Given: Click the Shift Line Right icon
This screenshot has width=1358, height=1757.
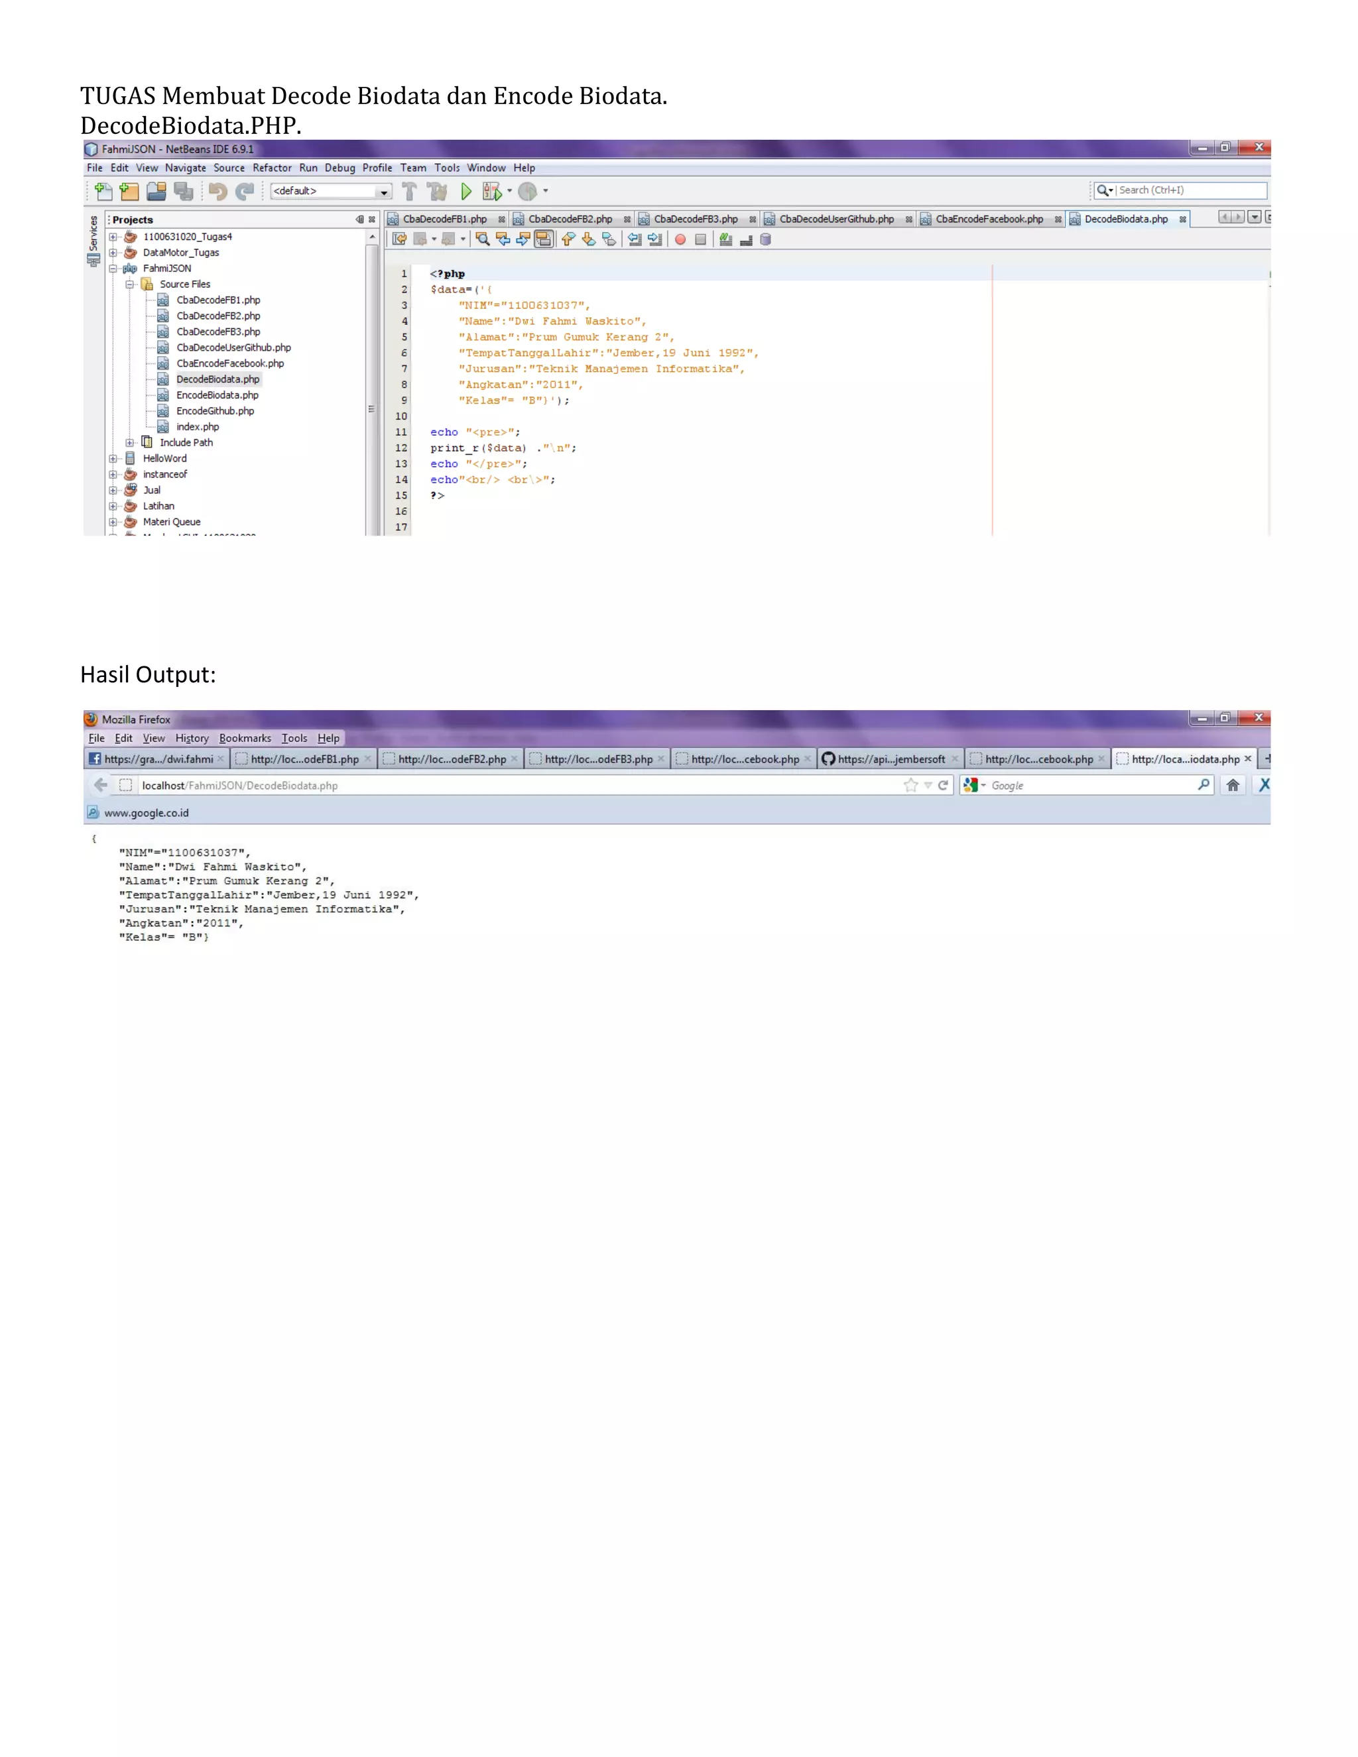Looking at the screenshot, I should [655, 239].
